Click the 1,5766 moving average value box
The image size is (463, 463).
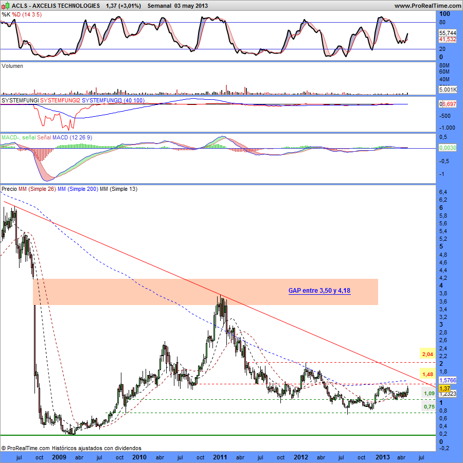pos(448,380)
